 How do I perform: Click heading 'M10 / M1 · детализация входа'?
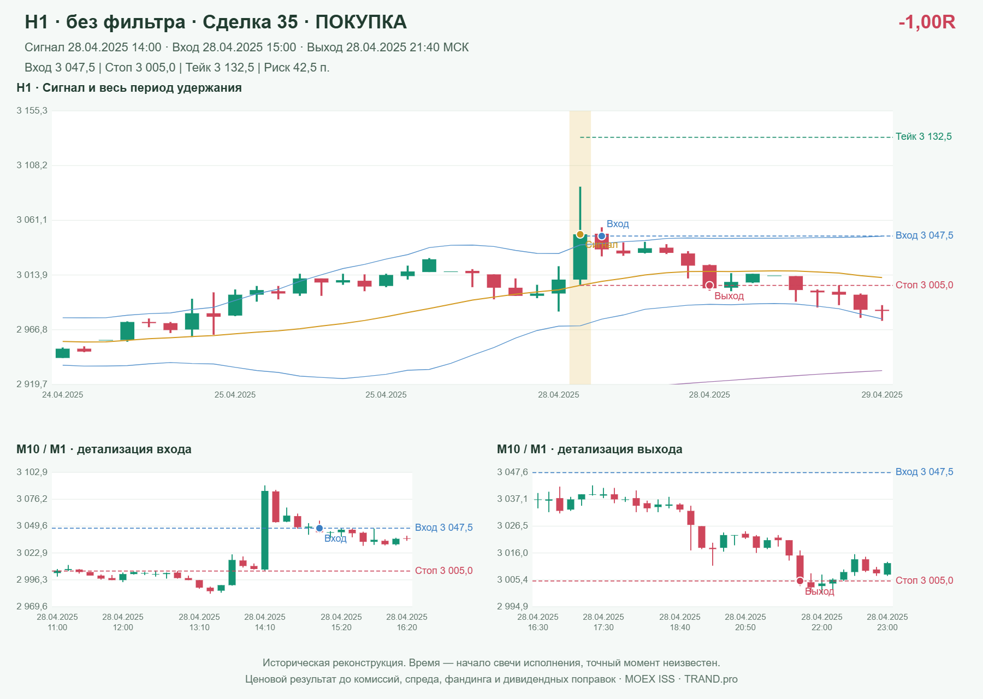pyautogui.click(x=104, y=449)
